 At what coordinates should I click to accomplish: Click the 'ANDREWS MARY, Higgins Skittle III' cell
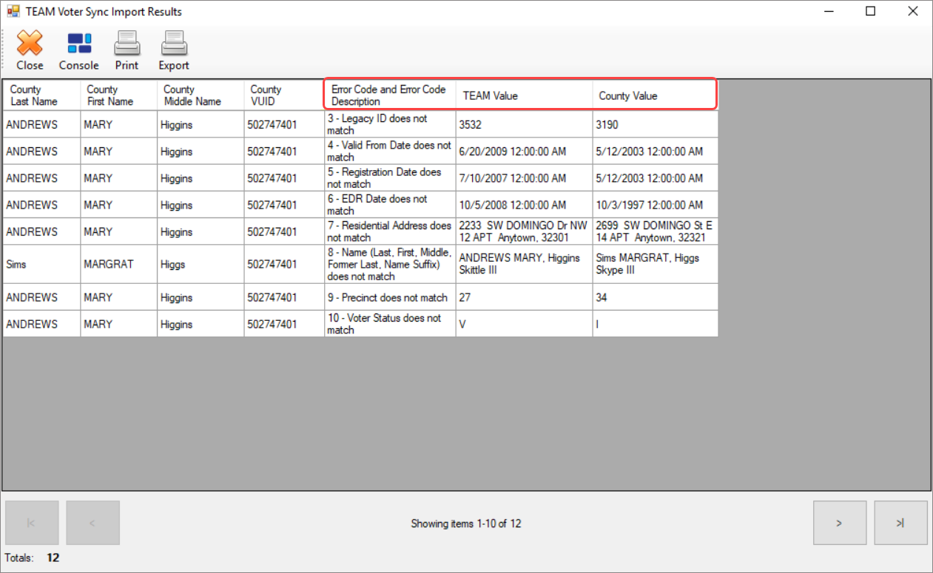[524, 264]
